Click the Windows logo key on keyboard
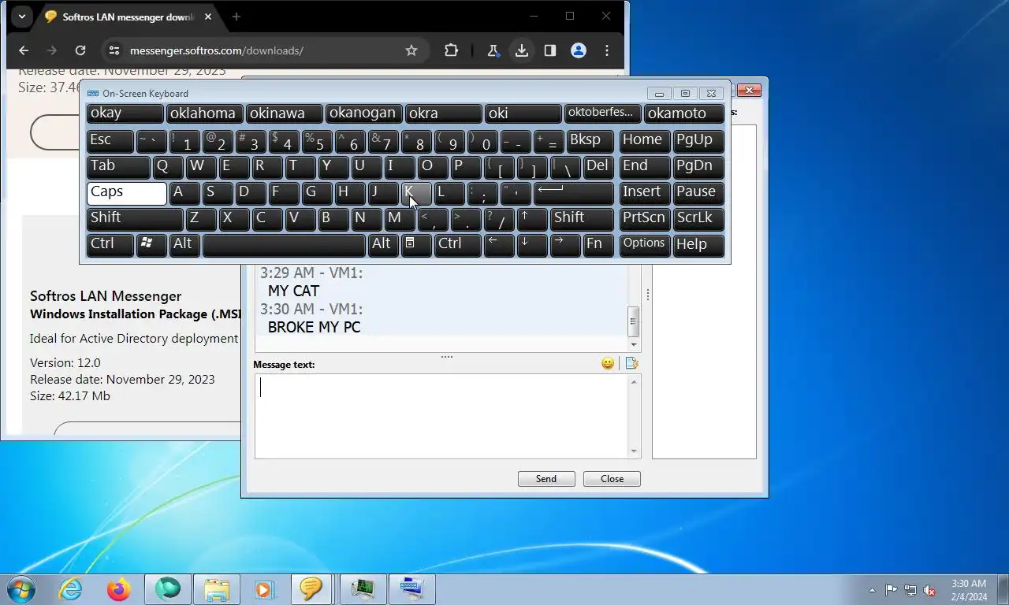 (151, 245)
